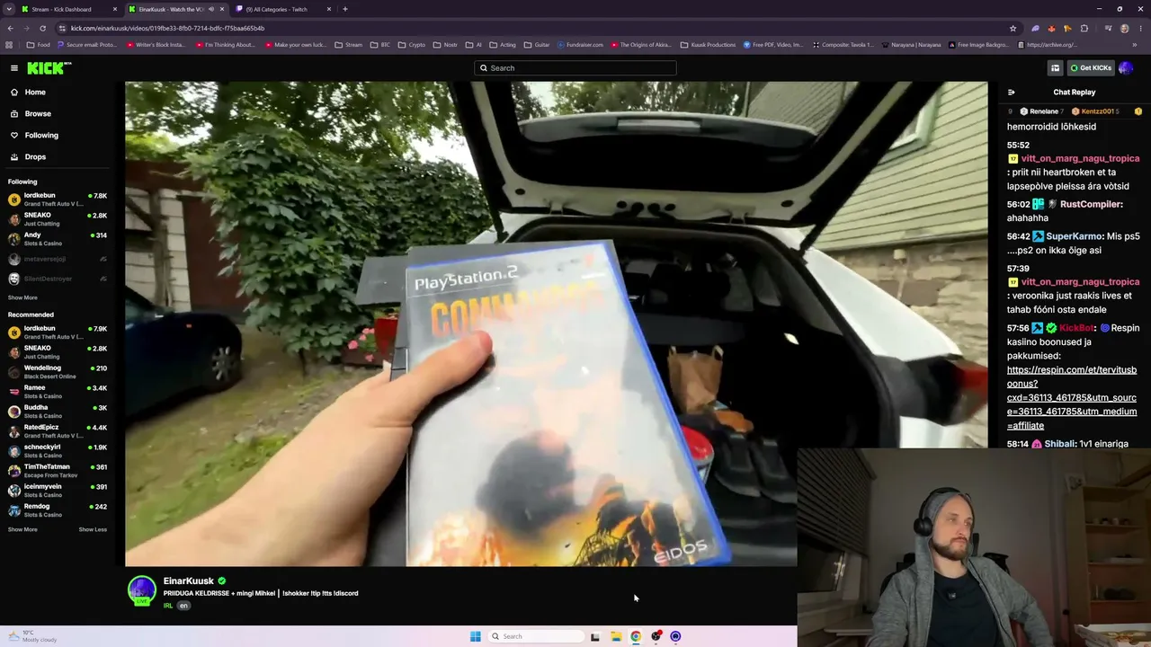This screenshot has width=1151, height=647.
Task: Collapse the Chat Replay panel
Action: pos(1012,93)
